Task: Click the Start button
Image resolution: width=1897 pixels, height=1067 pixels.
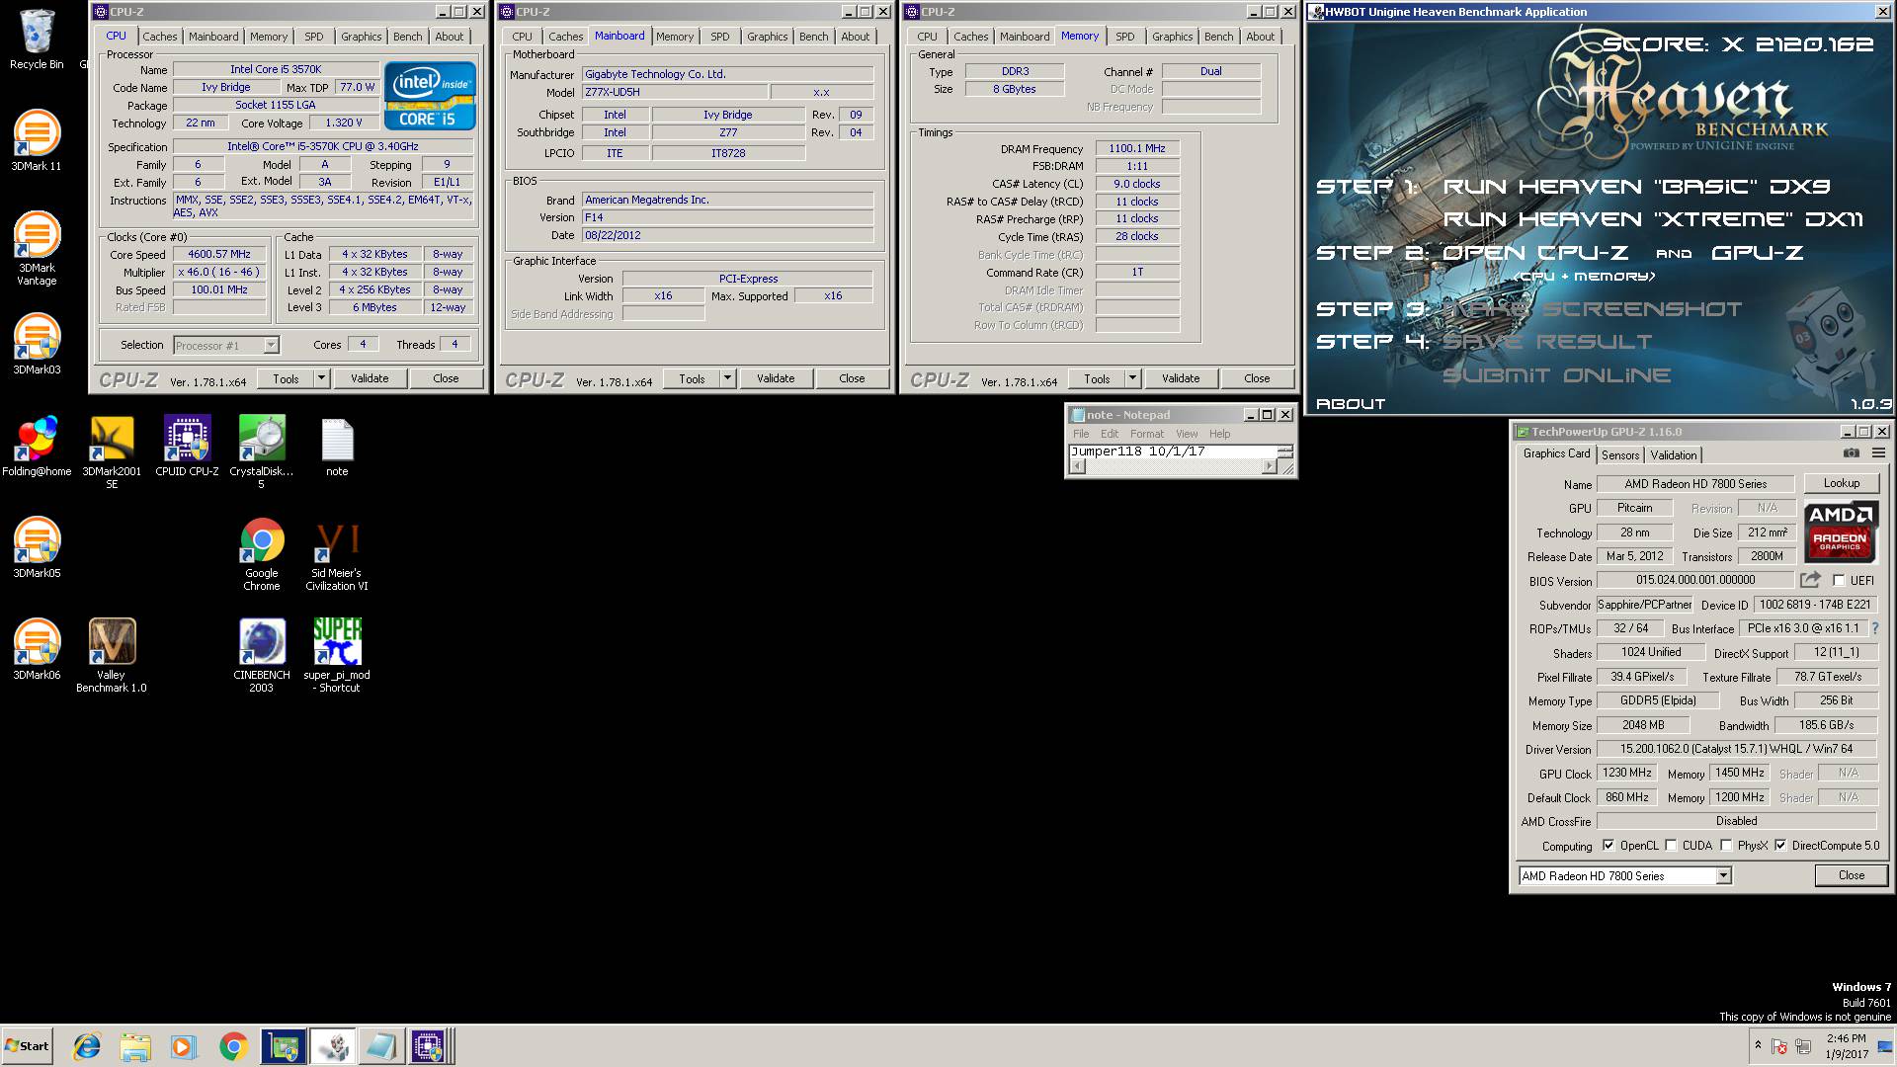Action: point(27,1046)
